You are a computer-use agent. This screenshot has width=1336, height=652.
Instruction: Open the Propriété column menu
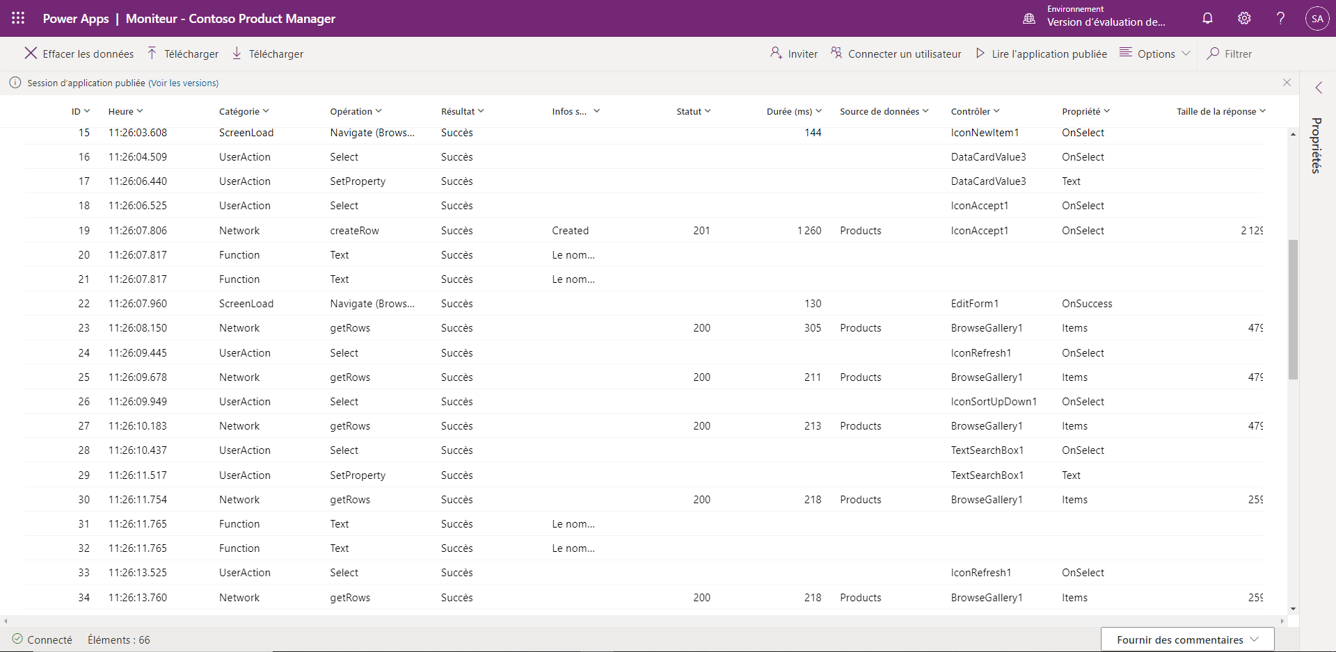[x=1086, y=111]
